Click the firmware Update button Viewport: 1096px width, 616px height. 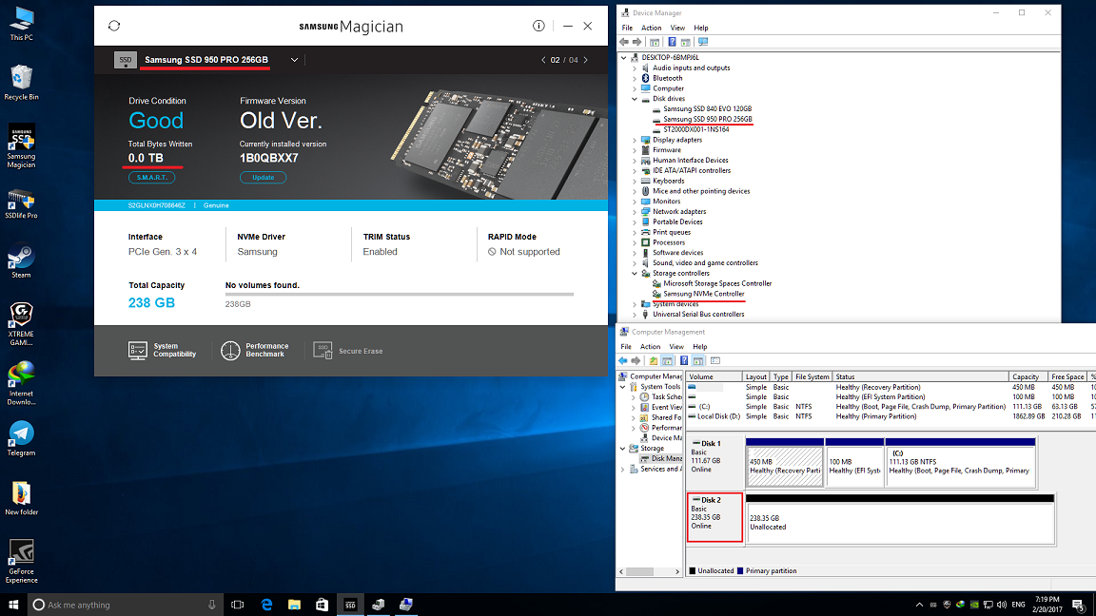[x=263, y=178]
